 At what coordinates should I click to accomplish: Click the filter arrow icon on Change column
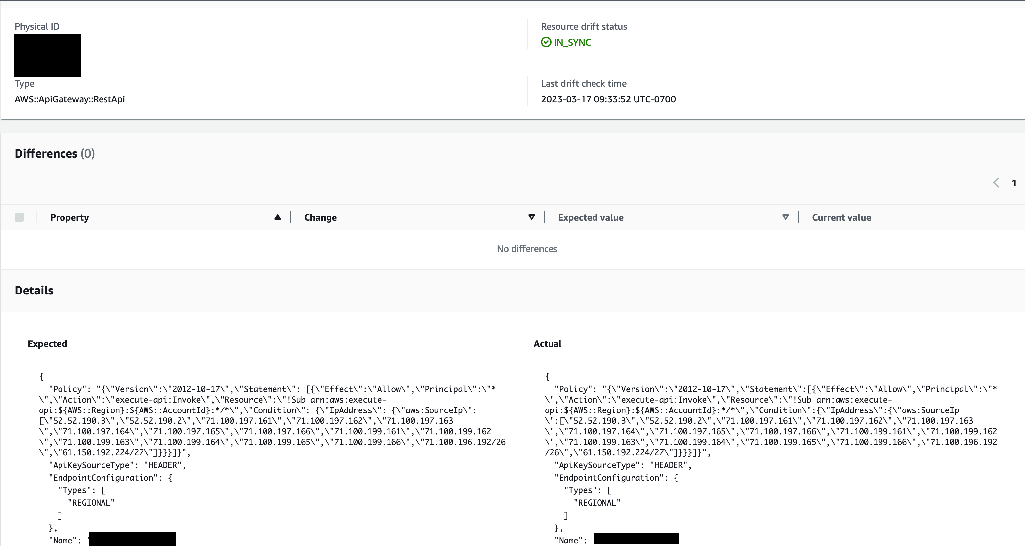point(531,217)
